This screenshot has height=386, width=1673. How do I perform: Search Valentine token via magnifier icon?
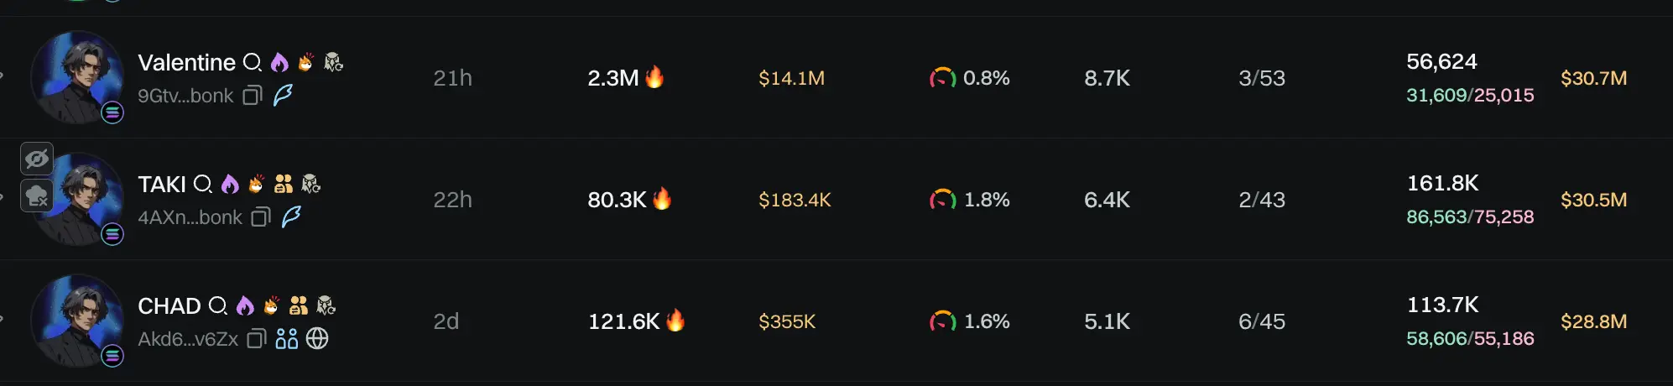click(x=252, y=62)
